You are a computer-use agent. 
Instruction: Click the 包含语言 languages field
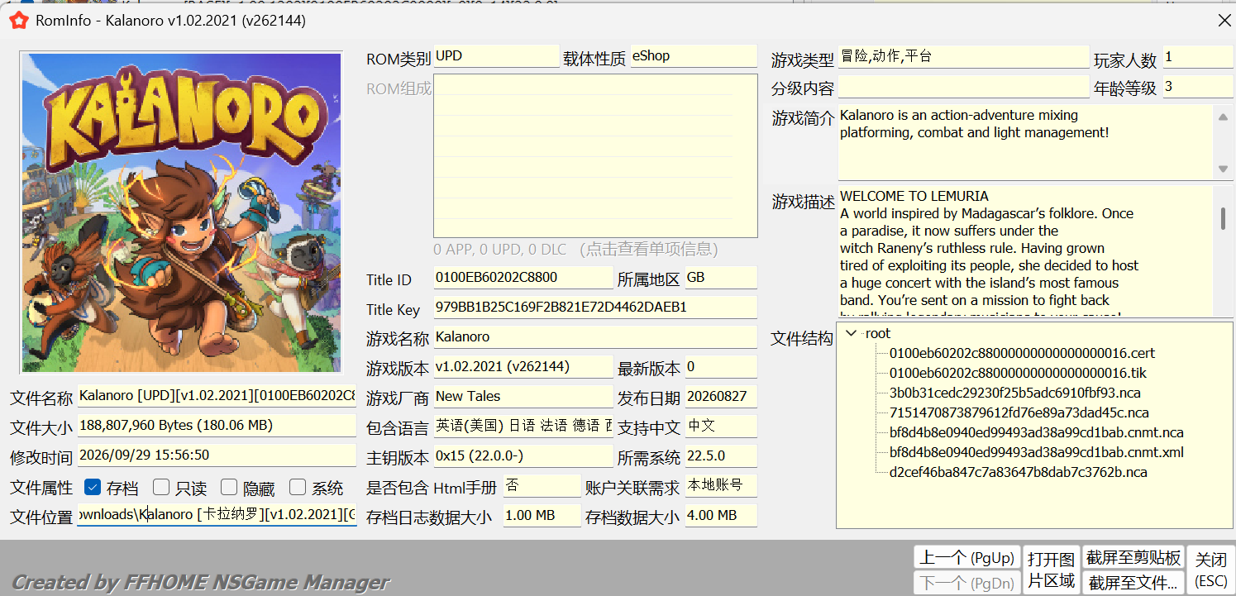(523, 426)
